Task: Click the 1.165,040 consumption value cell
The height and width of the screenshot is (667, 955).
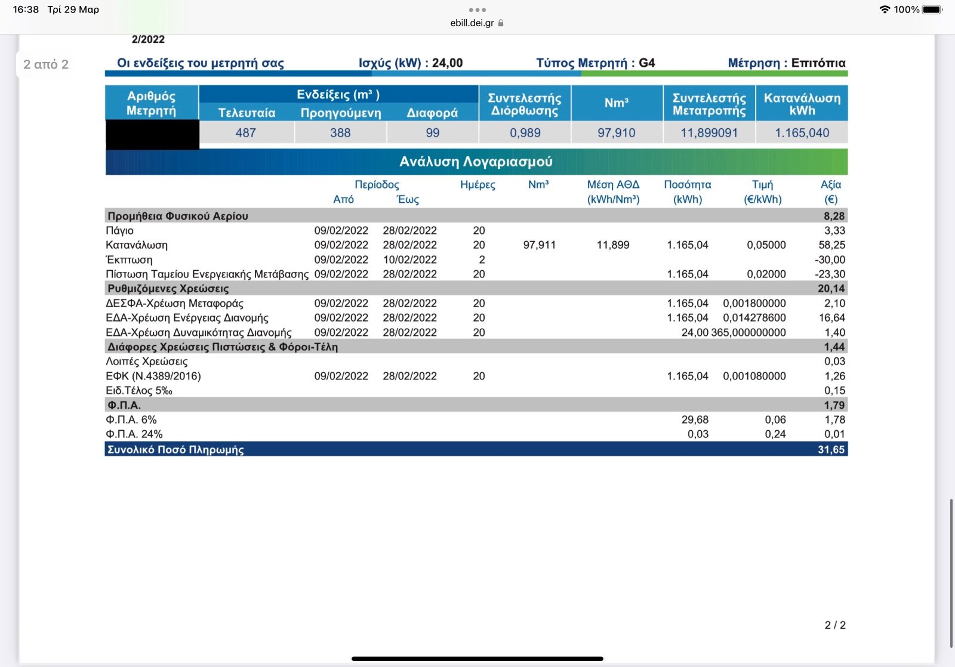Action: 802,133
